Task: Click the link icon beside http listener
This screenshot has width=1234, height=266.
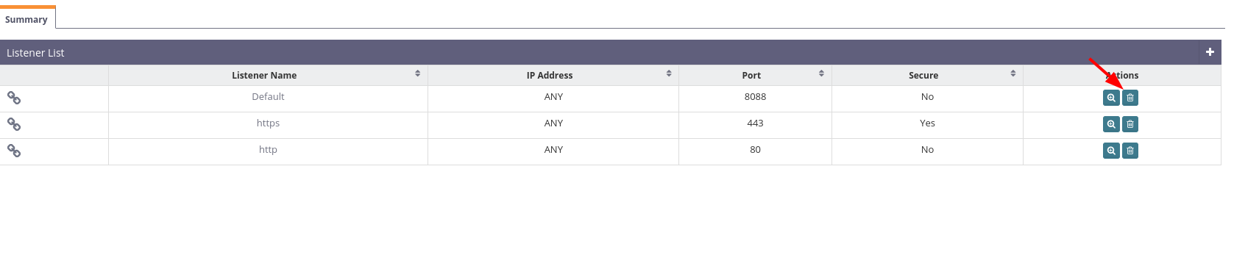Action: (14, 151)
